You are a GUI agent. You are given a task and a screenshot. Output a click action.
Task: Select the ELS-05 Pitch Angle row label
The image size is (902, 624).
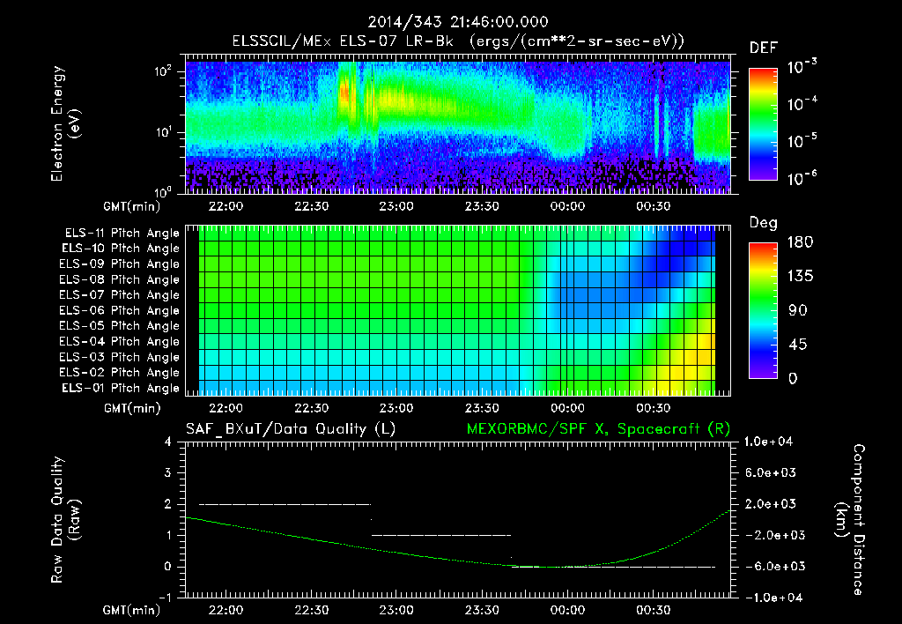[x=120, y=326]
